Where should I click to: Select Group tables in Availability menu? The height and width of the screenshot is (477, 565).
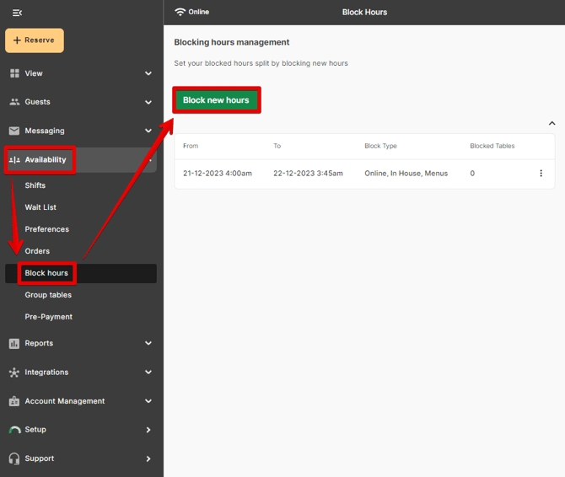point(48,295)
